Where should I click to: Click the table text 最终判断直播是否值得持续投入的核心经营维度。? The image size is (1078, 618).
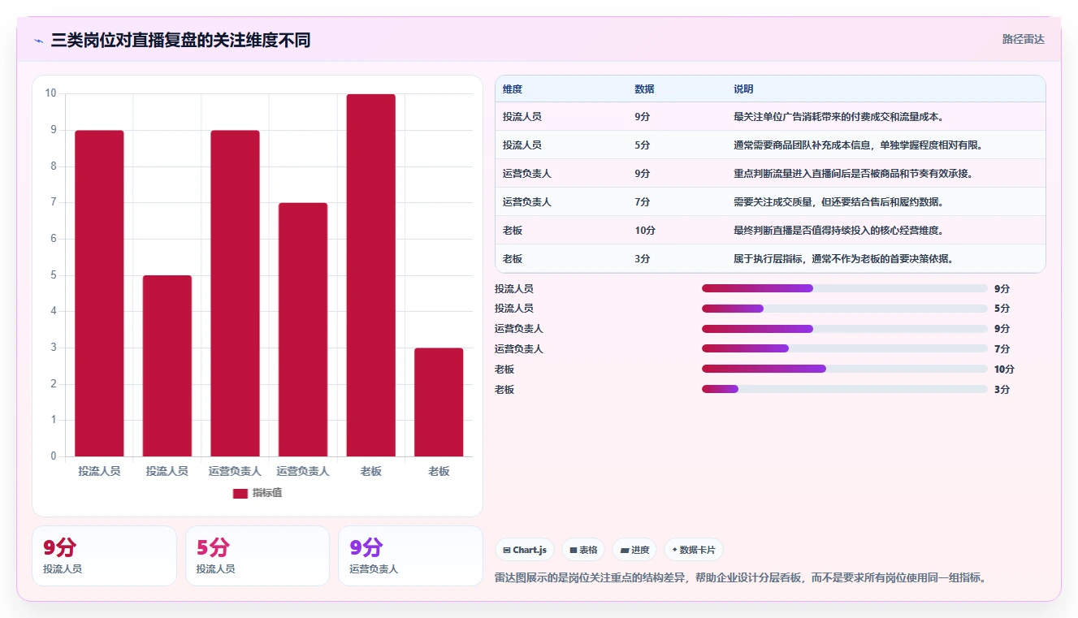pyautogui.click(x=839, y=231)
